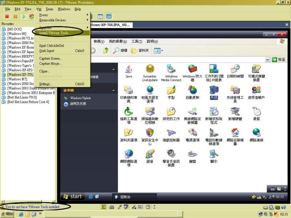
Task: Click the red Power Off toolbar button
Action: point(7,16)
